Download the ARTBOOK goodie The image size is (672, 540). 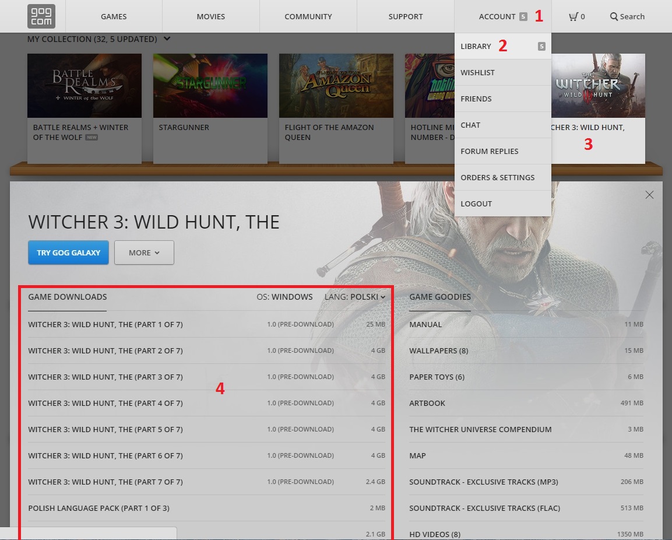tap(526, 403)
